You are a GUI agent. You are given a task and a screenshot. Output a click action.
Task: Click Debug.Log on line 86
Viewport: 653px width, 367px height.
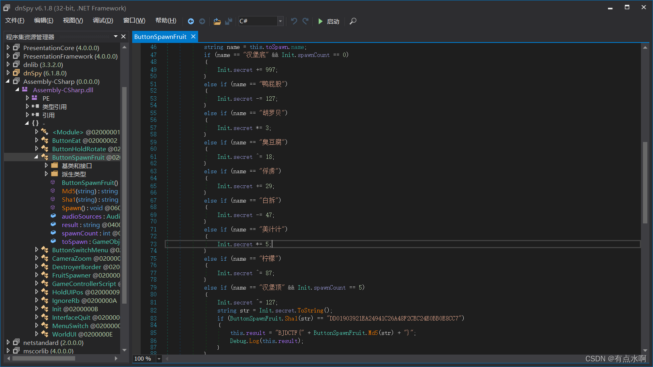(x=244, y=341)
